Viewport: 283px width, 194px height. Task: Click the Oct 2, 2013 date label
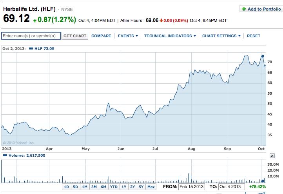click(x=14, y=48)
